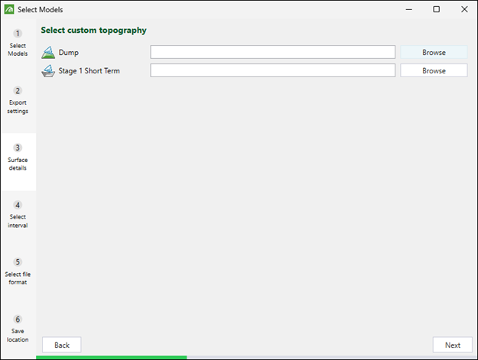Click the green app logo in title bar

point(9,9)
